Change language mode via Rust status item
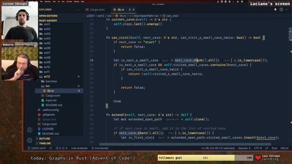292x164 pixels. click(274, 148)
